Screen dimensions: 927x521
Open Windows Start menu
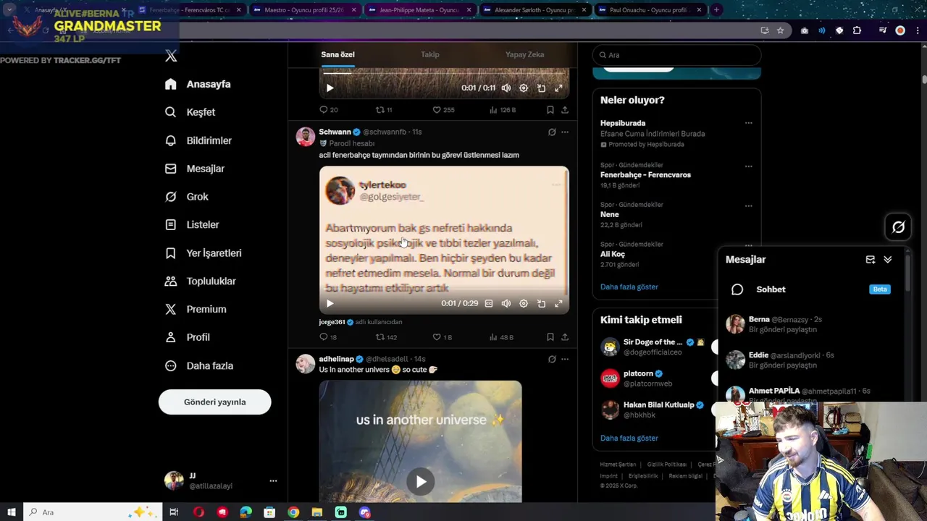pyautogui.click(x=11, y=512)
